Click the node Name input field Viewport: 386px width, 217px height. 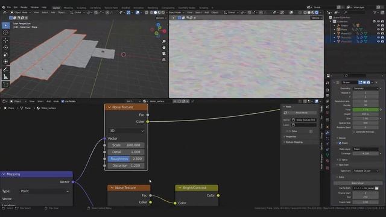(304, 120)
